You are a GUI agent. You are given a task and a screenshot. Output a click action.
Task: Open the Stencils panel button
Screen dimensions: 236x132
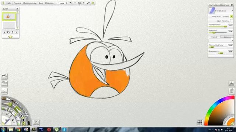[x=4, y=84]
